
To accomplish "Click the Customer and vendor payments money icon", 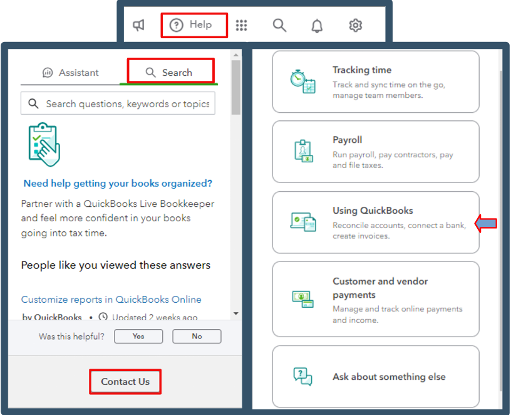I will click(x=302, y=299).
